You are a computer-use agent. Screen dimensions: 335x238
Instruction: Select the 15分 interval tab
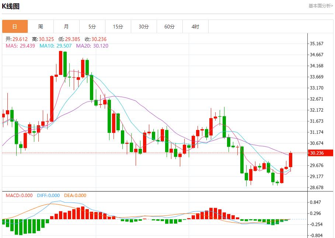pyautogui.click(x=118, y=27)
